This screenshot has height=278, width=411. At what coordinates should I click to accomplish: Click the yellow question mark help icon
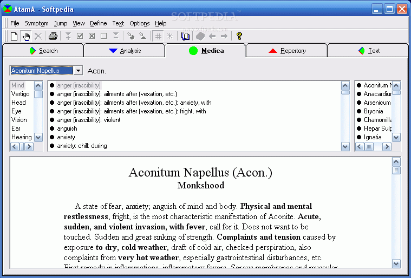[239, 36]
